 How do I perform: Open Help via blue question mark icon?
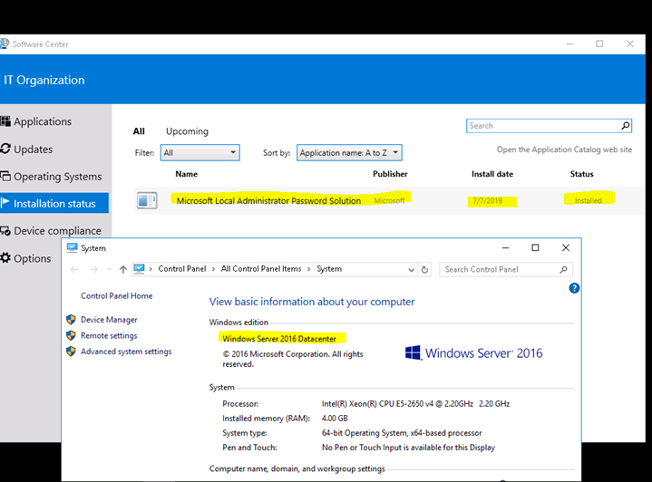tap(574, 288)
